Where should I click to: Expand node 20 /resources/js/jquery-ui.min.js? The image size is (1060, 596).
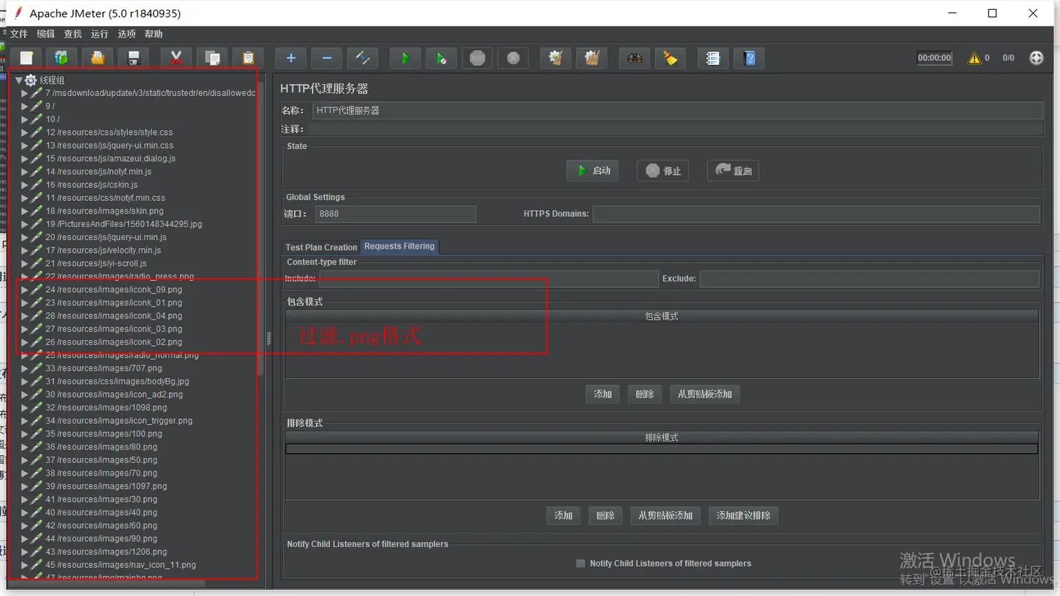click(x=25, y=237)
